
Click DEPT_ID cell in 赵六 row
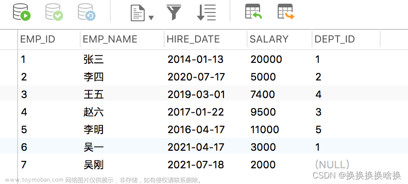click(318, 112)
